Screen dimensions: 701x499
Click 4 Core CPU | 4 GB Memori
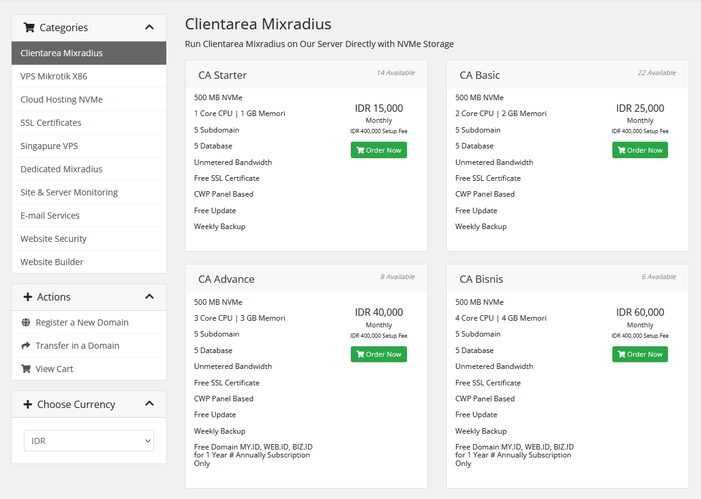[501, 318]
